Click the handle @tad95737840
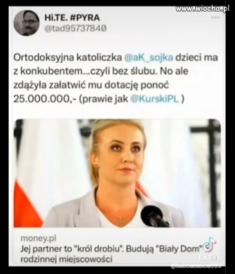235x274 pixels. [75, 29]
